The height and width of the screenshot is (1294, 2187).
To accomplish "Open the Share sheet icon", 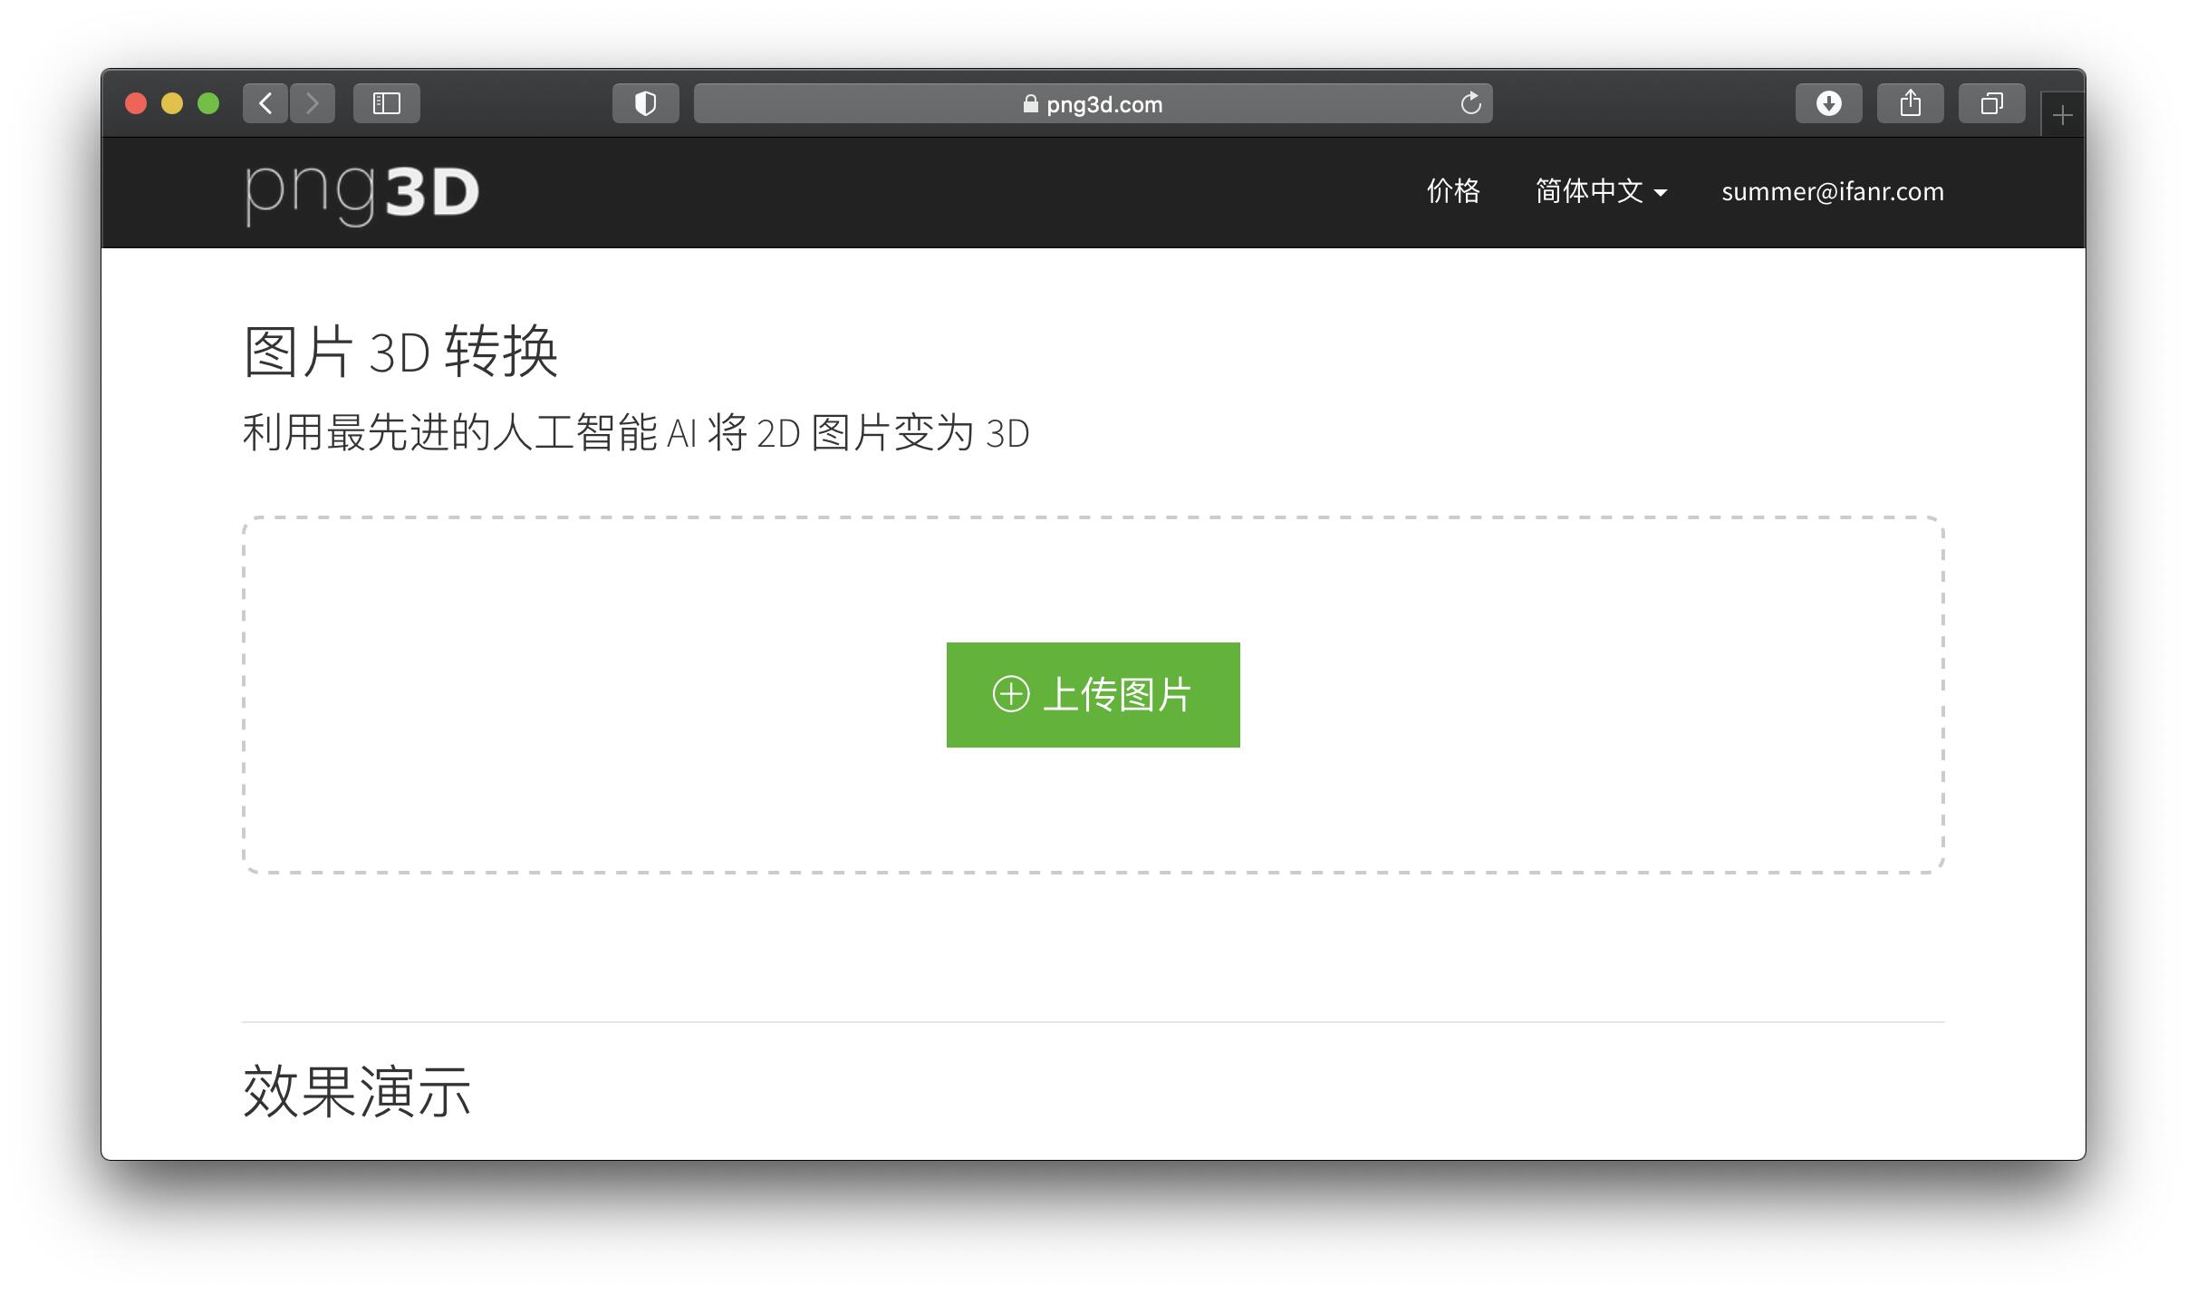I will 1910,103.
